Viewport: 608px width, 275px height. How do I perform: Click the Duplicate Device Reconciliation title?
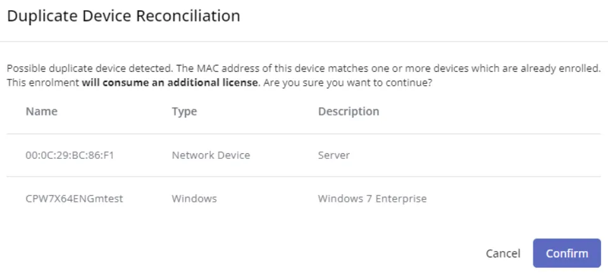[x=123, y=17]
